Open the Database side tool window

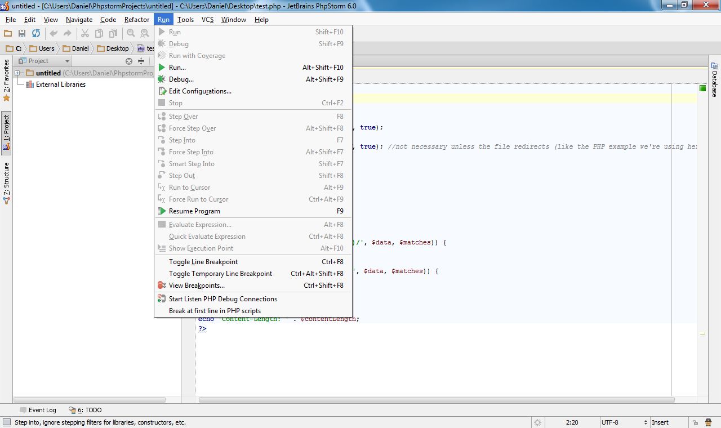click(x=714, y=79)
